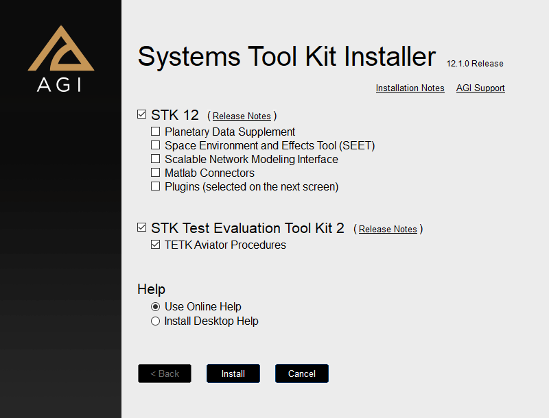Open Release Notes for STK 12
Viewport: 549px width, 418px height.
(x=242, y=116)
